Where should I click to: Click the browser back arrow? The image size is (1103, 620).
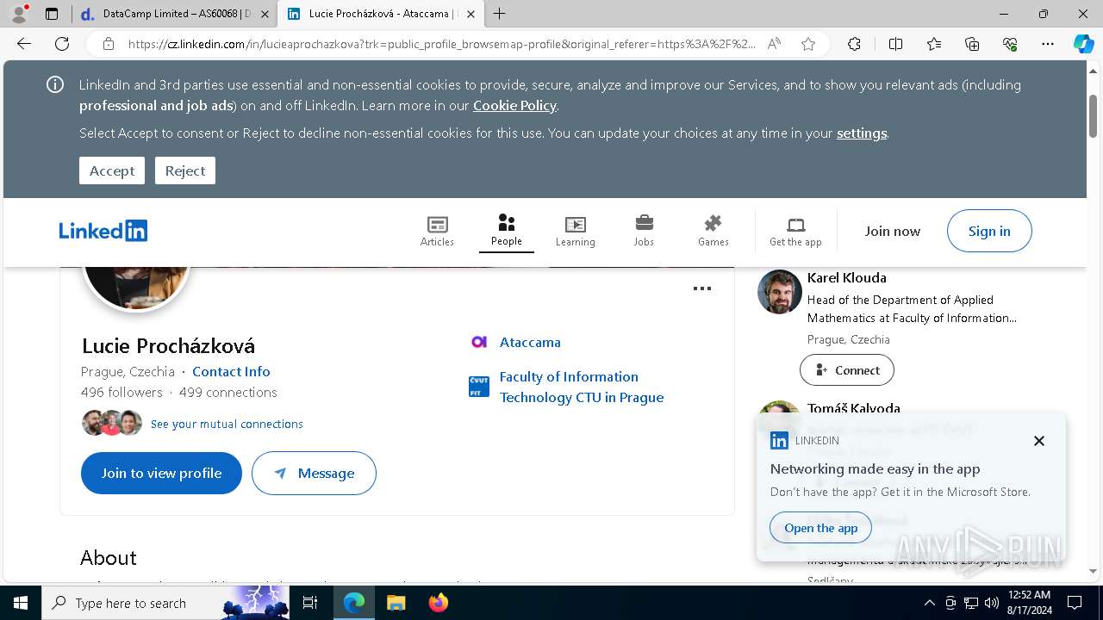(24, 44)
